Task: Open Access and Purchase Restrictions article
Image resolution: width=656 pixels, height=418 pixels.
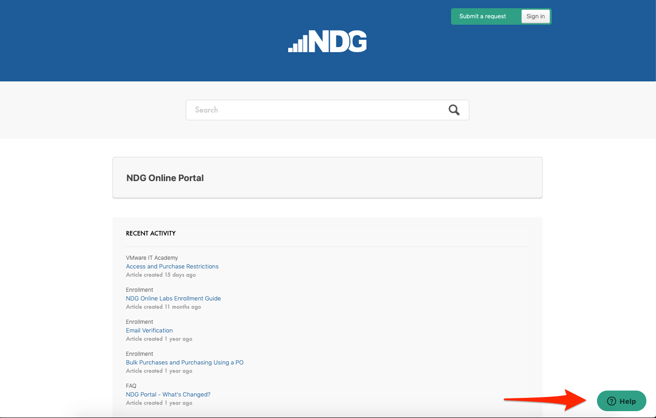Action: pyautogui.click(x=172, y=267)
